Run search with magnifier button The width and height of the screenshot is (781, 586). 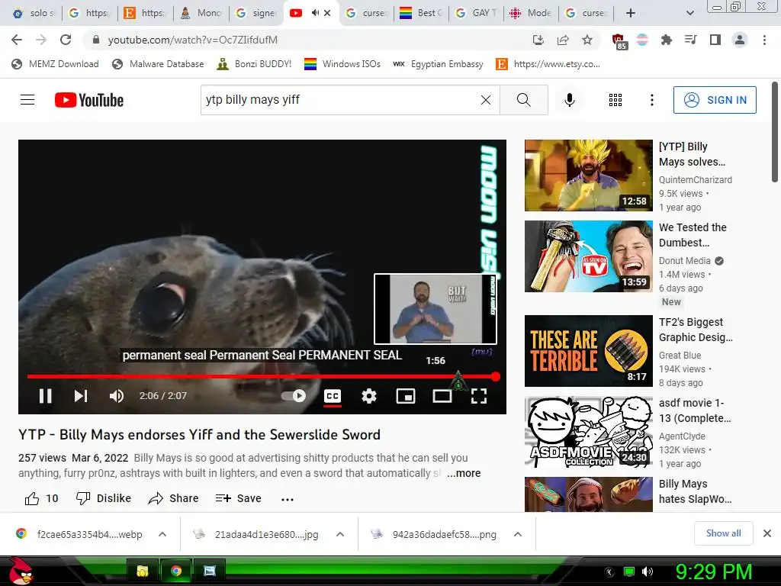coord(523,100)
